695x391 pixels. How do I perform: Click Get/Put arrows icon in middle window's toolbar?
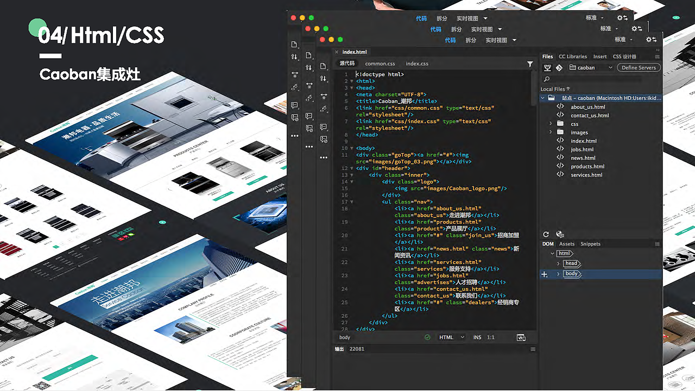pos(309,68)
